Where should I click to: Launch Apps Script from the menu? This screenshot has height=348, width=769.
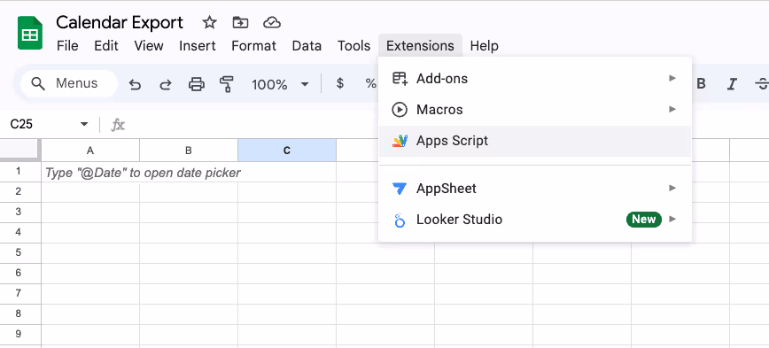(x=535, y=141)
